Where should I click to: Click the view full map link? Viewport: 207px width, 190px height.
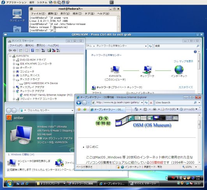(x=183, y=61)
